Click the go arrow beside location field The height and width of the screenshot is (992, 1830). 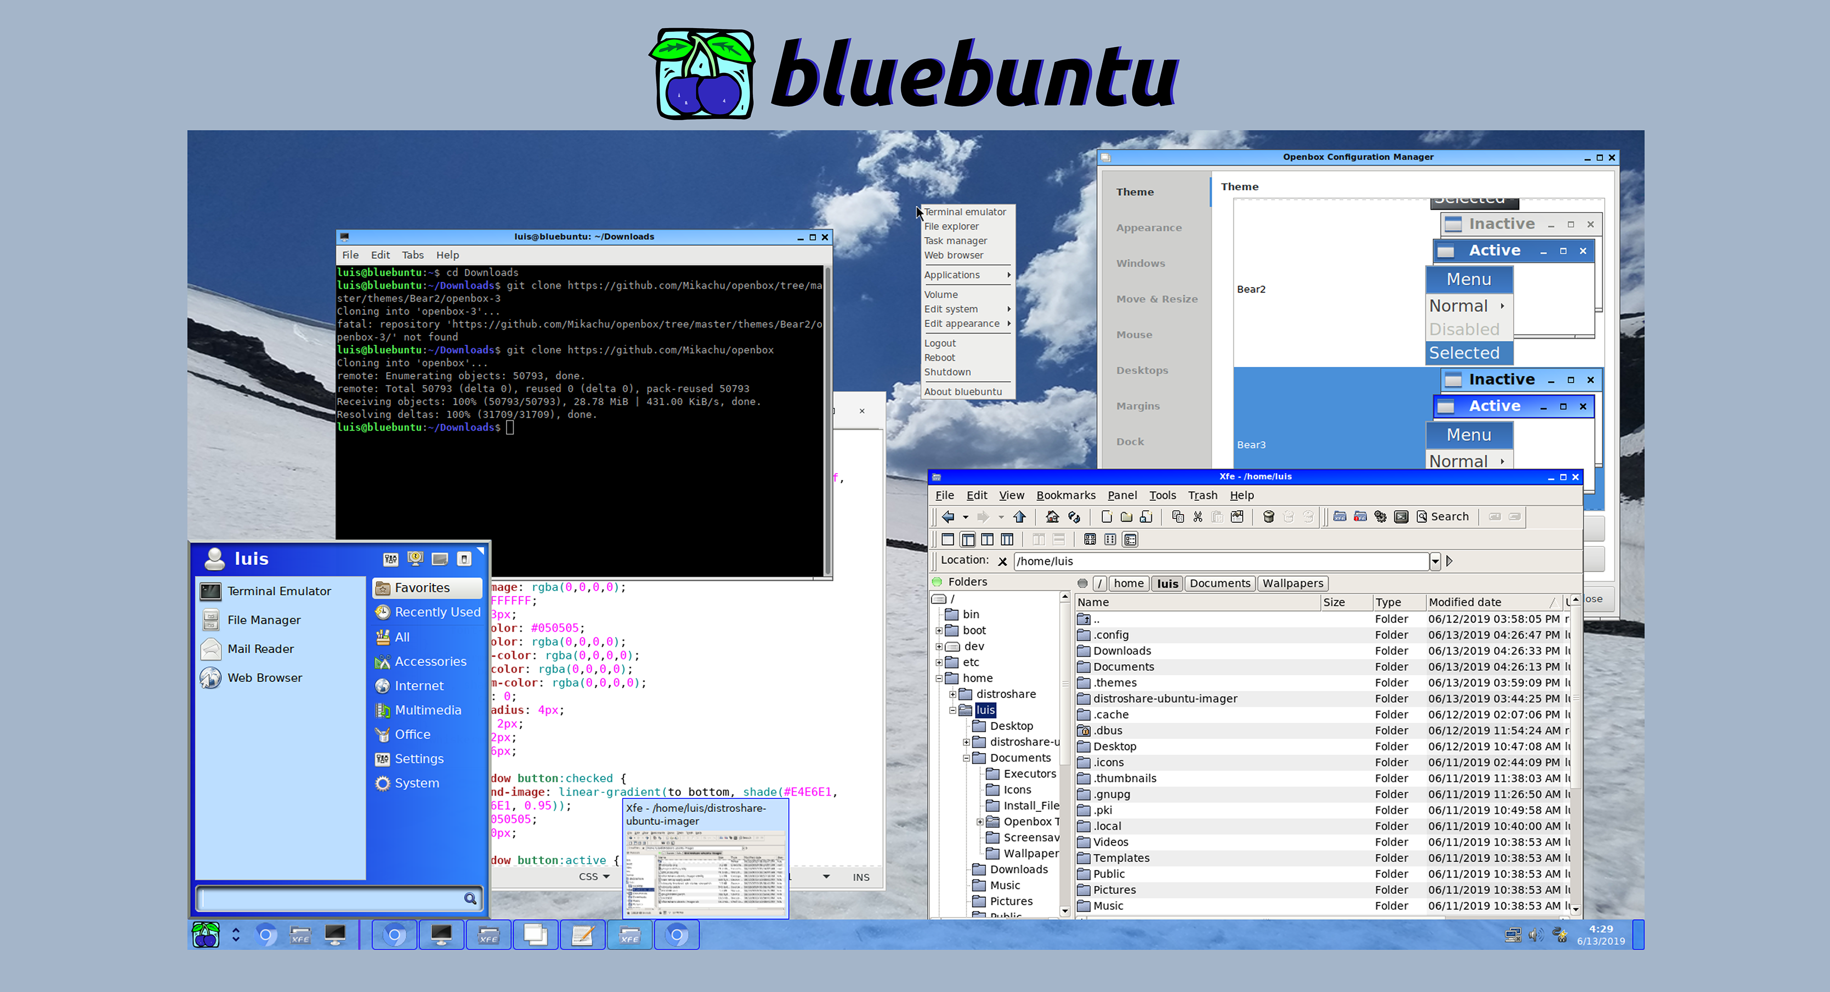point(1449,561)
